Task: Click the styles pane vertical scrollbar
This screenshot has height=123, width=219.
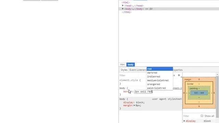Action: click(x=217, y=96)
